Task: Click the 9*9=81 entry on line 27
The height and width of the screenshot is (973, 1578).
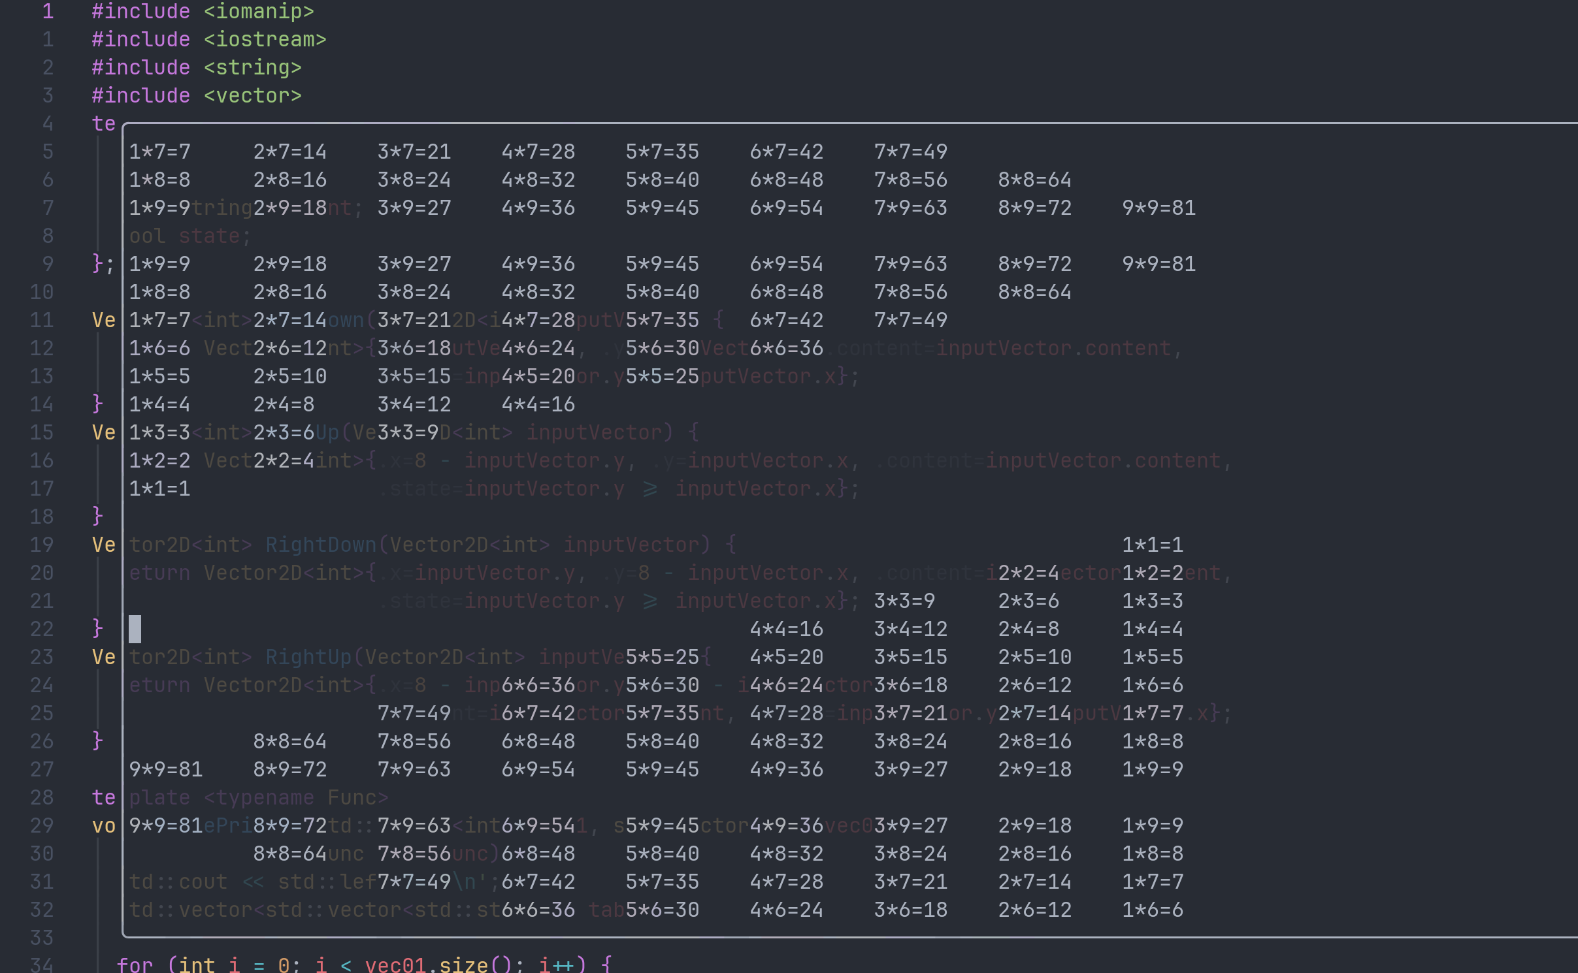Action: click(x=166, y=769)
